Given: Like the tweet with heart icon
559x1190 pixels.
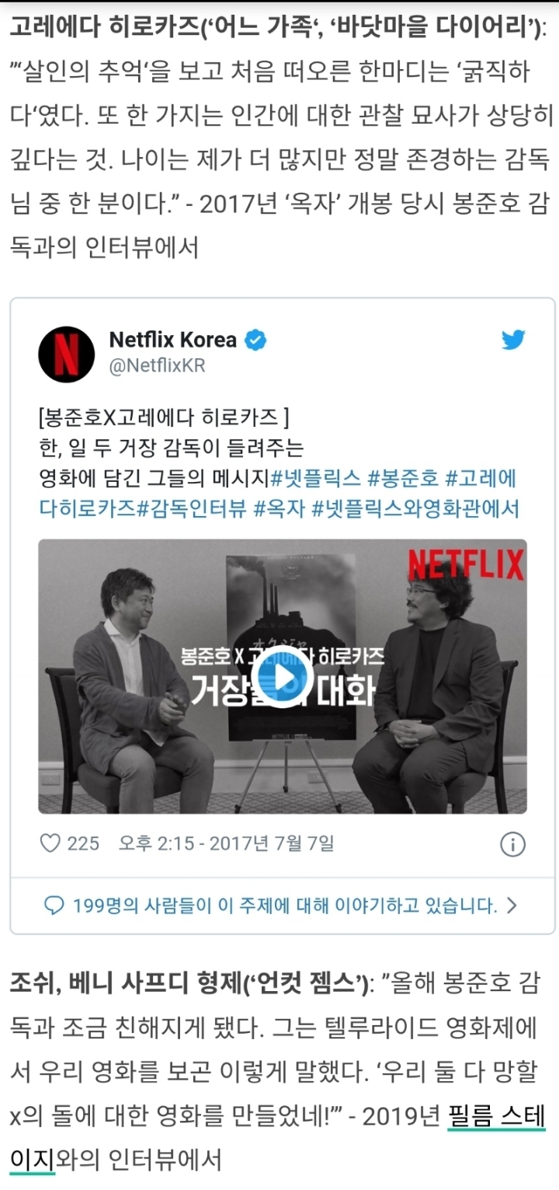Looking at the screenshot, I should click(50, 843).
